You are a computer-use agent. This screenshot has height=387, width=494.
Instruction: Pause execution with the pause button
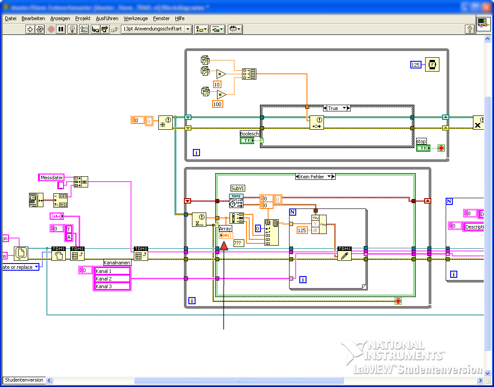tap(61, 29)
